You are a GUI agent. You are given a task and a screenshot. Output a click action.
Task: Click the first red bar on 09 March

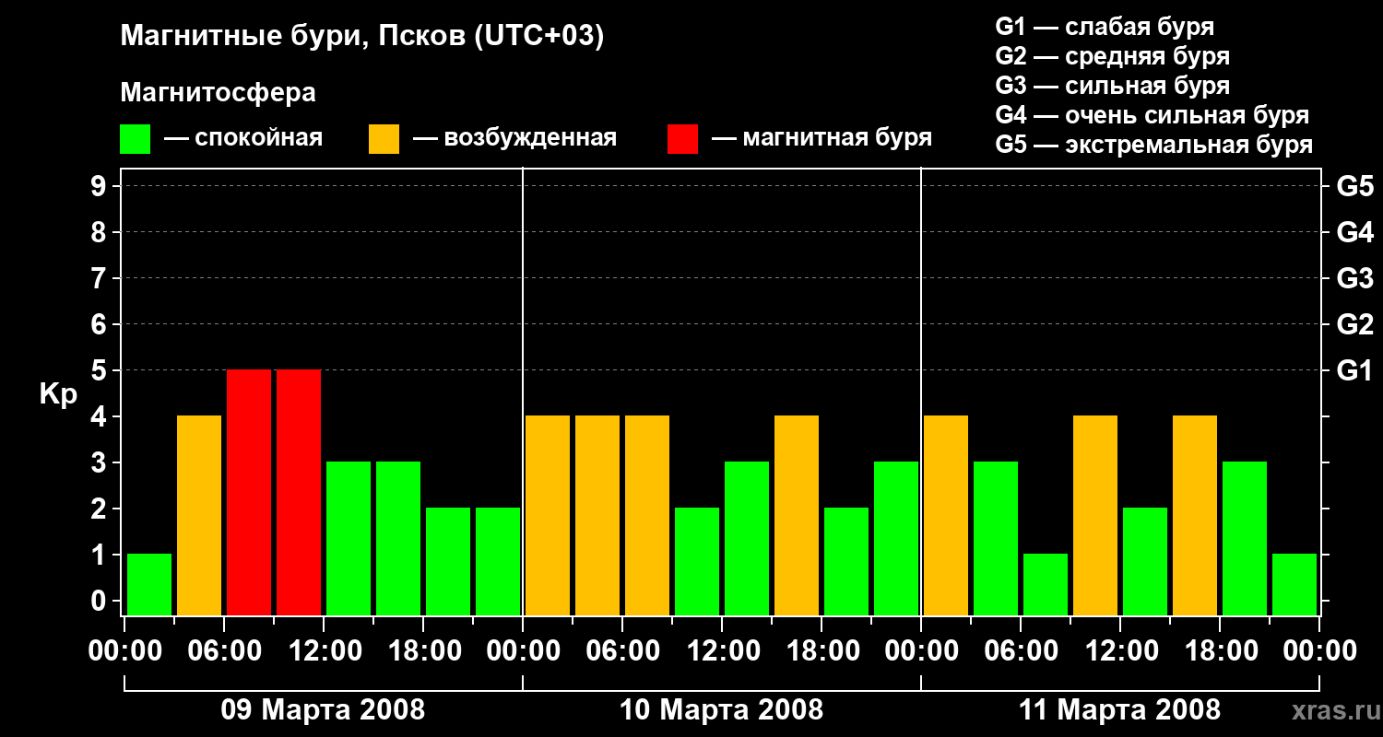click(249, 492)
